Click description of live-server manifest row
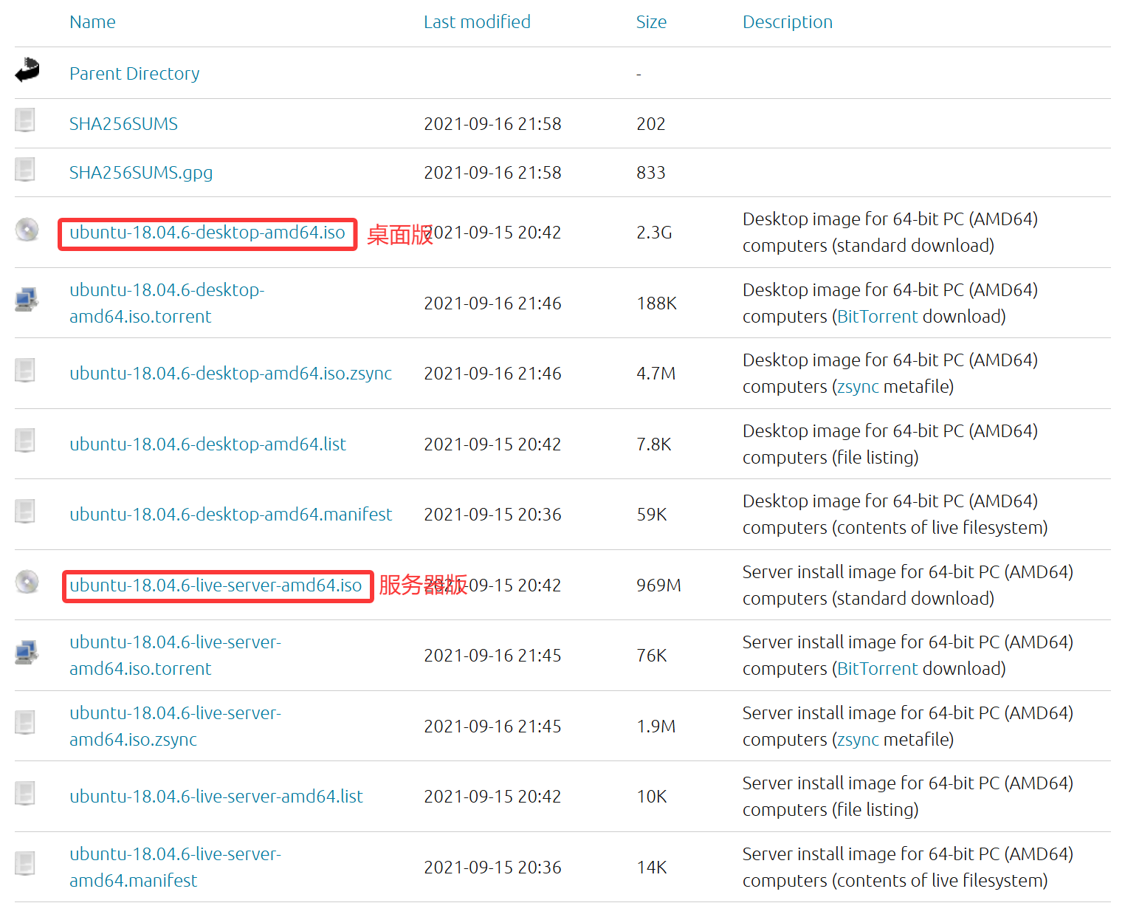The image size is (1125, 917). tap(908, 868)
